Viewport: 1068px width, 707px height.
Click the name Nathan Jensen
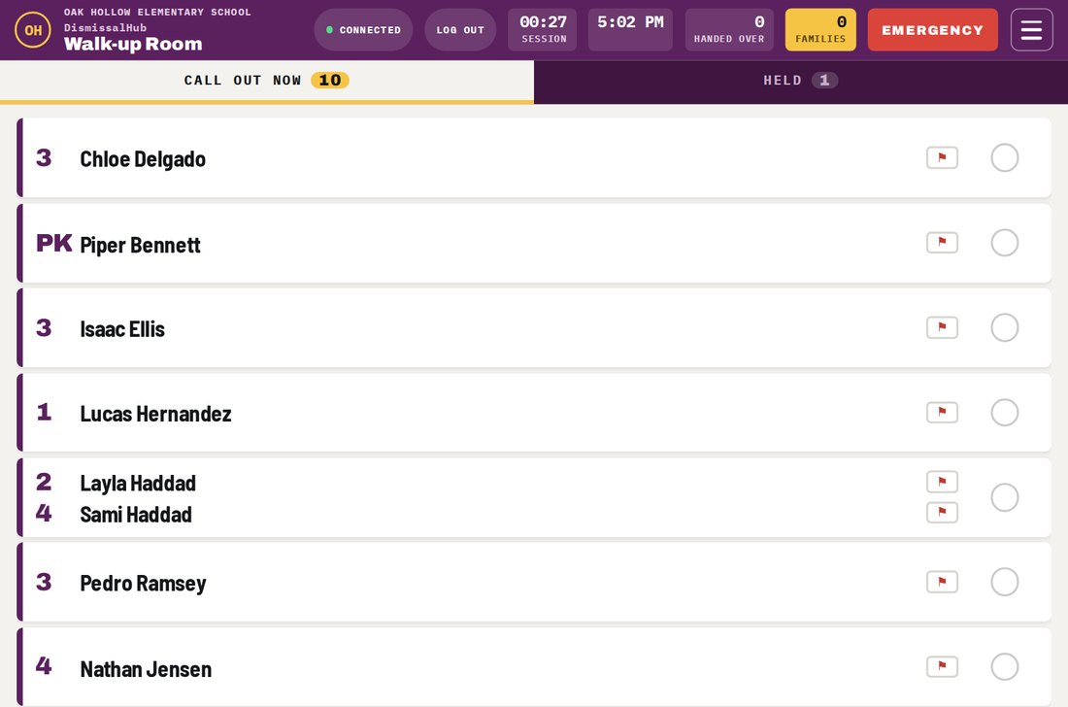coord(146,669)
